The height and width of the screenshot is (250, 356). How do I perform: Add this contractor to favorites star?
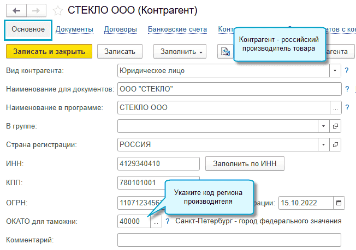[x=57, y=10]
